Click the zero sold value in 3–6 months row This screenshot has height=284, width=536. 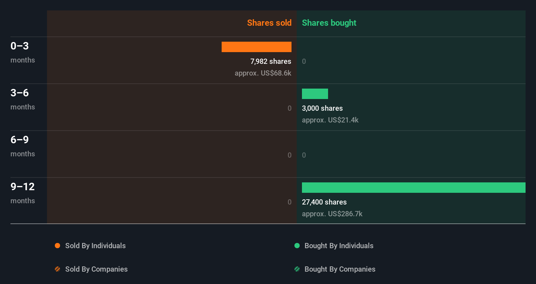pos(290,108)
